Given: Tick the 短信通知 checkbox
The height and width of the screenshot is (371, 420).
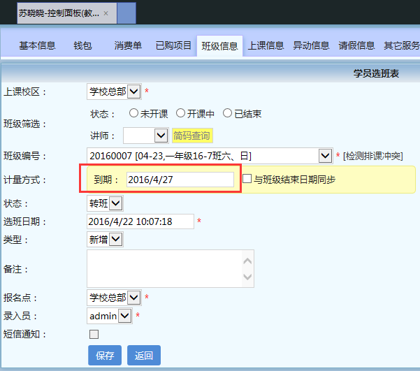Looking at the screenshot, I should 94,334.
